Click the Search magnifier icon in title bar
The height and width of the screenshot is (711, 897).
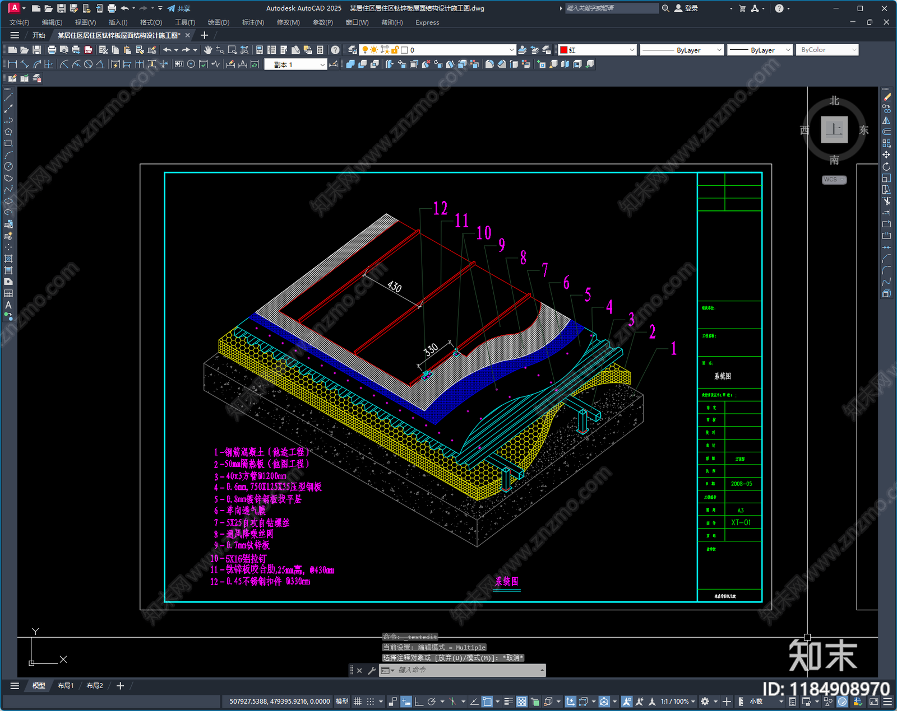[665, 8]
